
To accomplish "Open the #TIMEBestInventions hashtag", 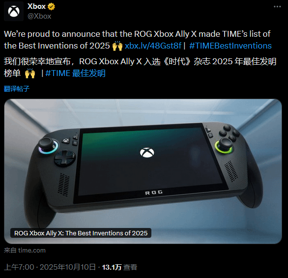I will pyautogui.click(x=230, y=46).
